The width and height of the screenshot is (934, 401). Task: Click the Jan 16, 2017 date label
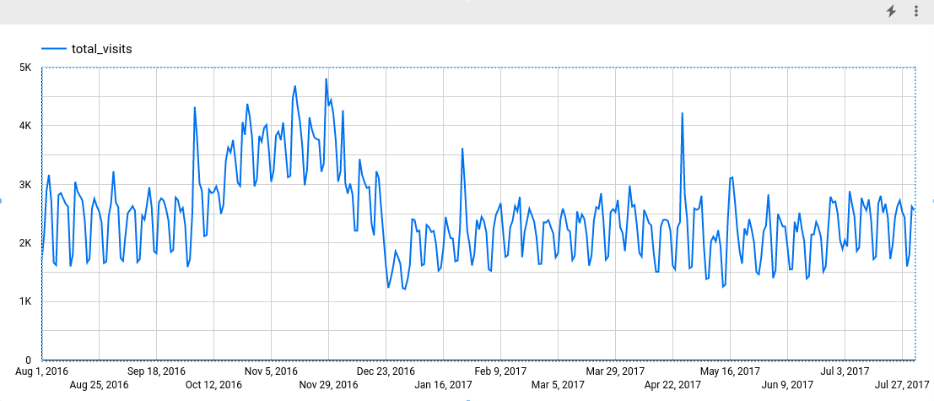(x=443, y=385)
